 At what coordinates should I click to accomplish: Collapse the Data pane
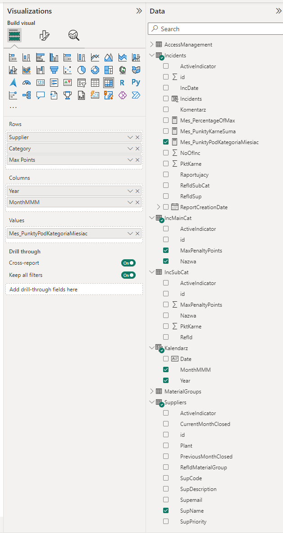pos(279,11)
